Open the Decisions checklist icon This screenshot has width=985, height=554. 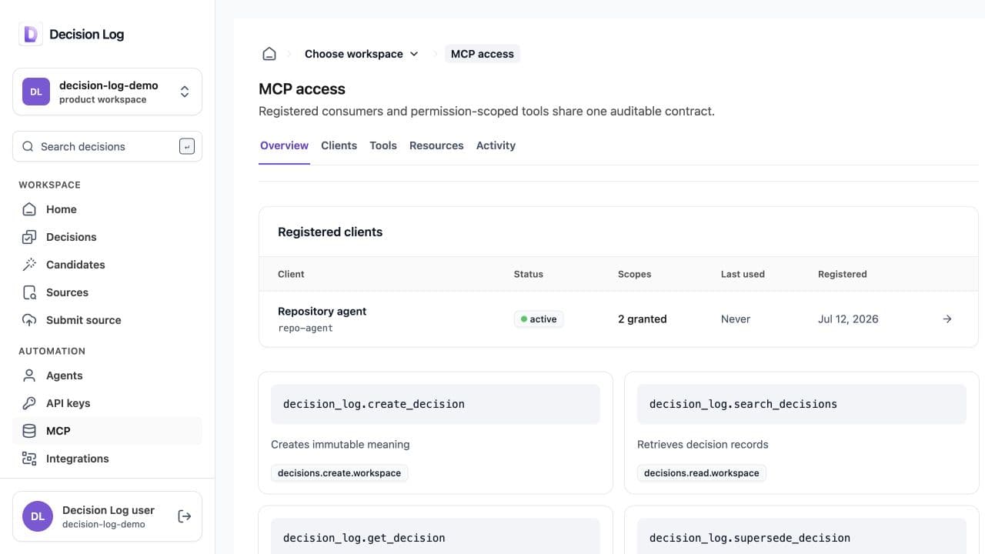click(29, 237)
